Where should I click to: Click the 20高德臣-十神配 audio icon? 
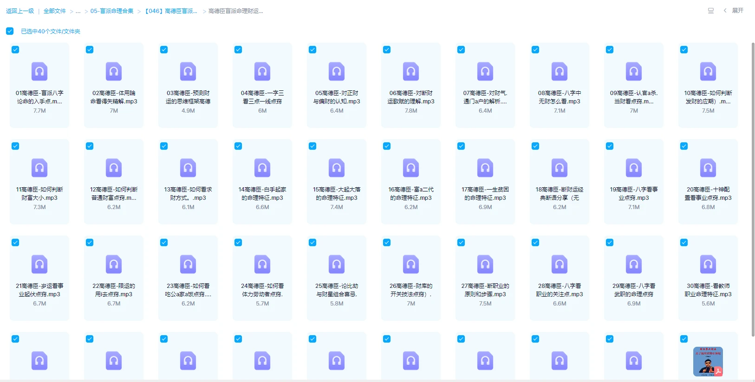(x=708, y=168)
